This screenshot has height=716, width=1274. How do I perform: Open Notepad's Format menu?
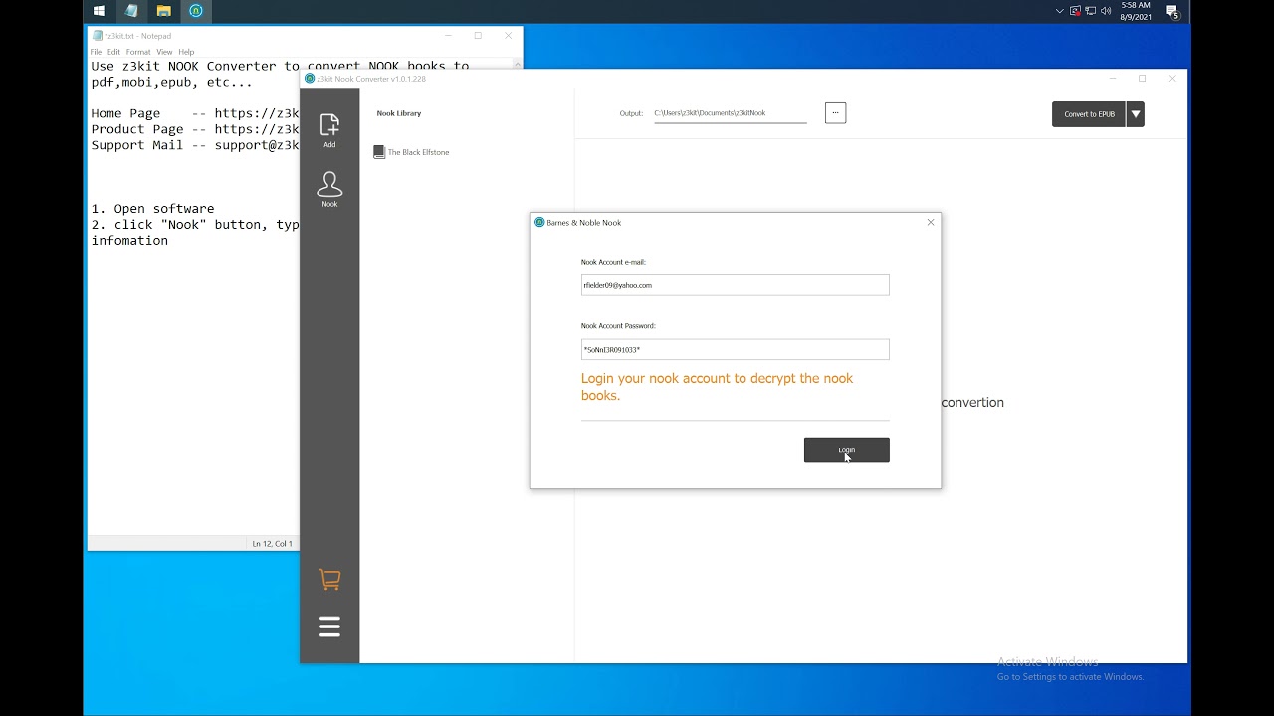tap(138, 52)
